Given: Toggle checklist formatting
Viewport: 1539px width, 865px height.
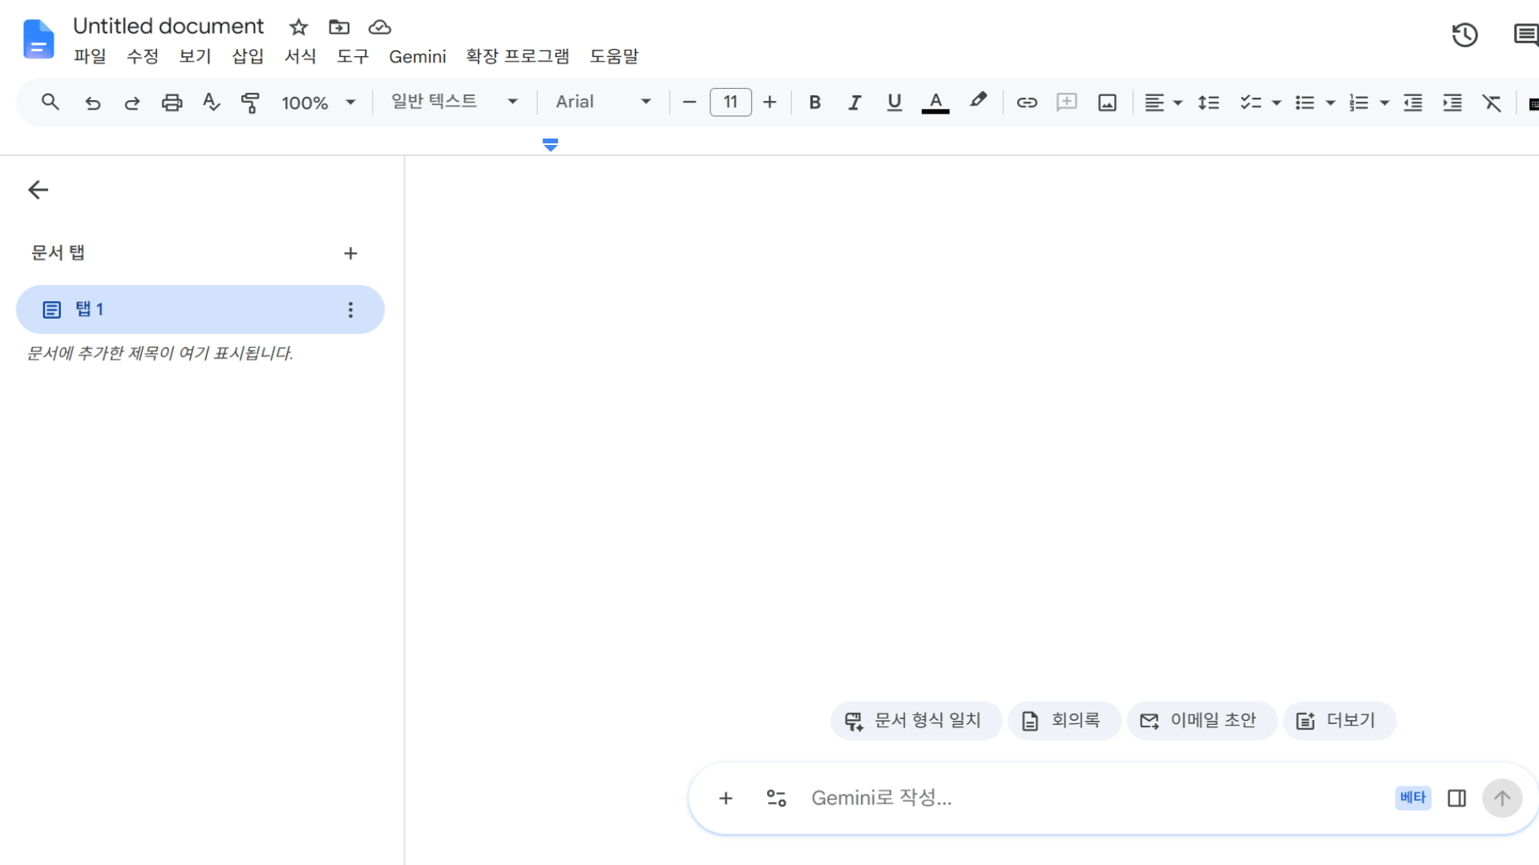Looking at the screenshot, I should tap(1250, 103).
